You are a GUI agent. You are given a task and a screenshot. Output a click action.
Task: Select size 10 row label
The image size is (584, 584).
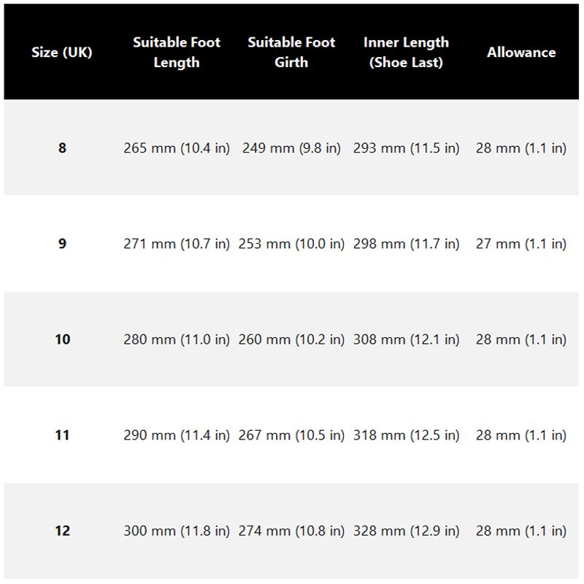coord(62,339)
